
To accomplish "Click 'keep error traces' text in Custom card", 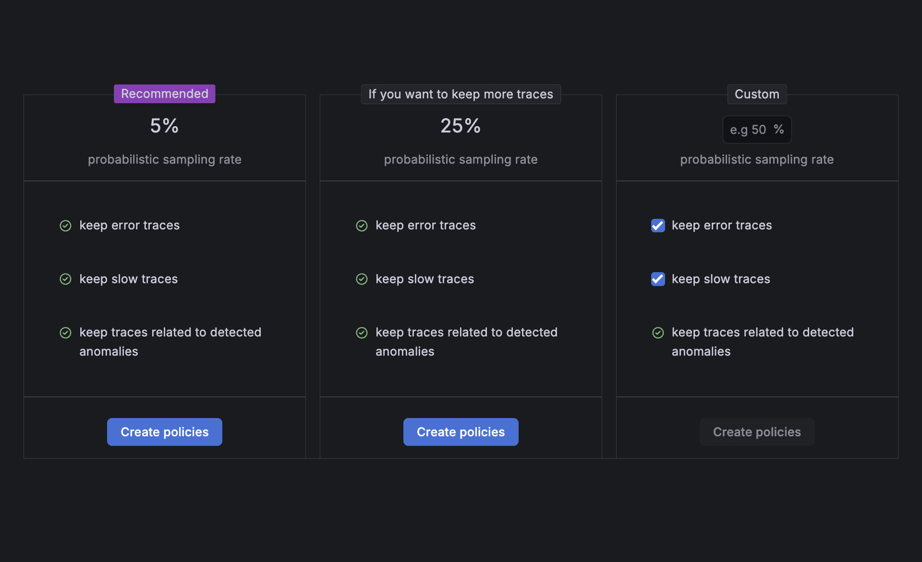I will point(721,226).
